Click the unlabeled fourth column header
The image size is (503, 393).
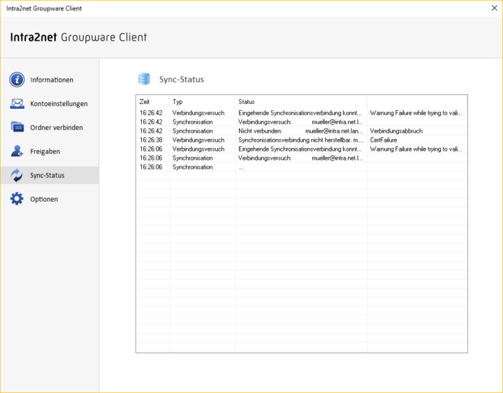[416, 102]
